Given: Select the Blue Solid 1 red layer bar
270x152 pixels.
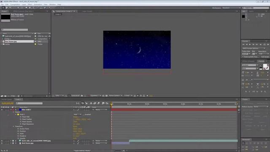Looking at the screenshot, I should click(174, 110).
